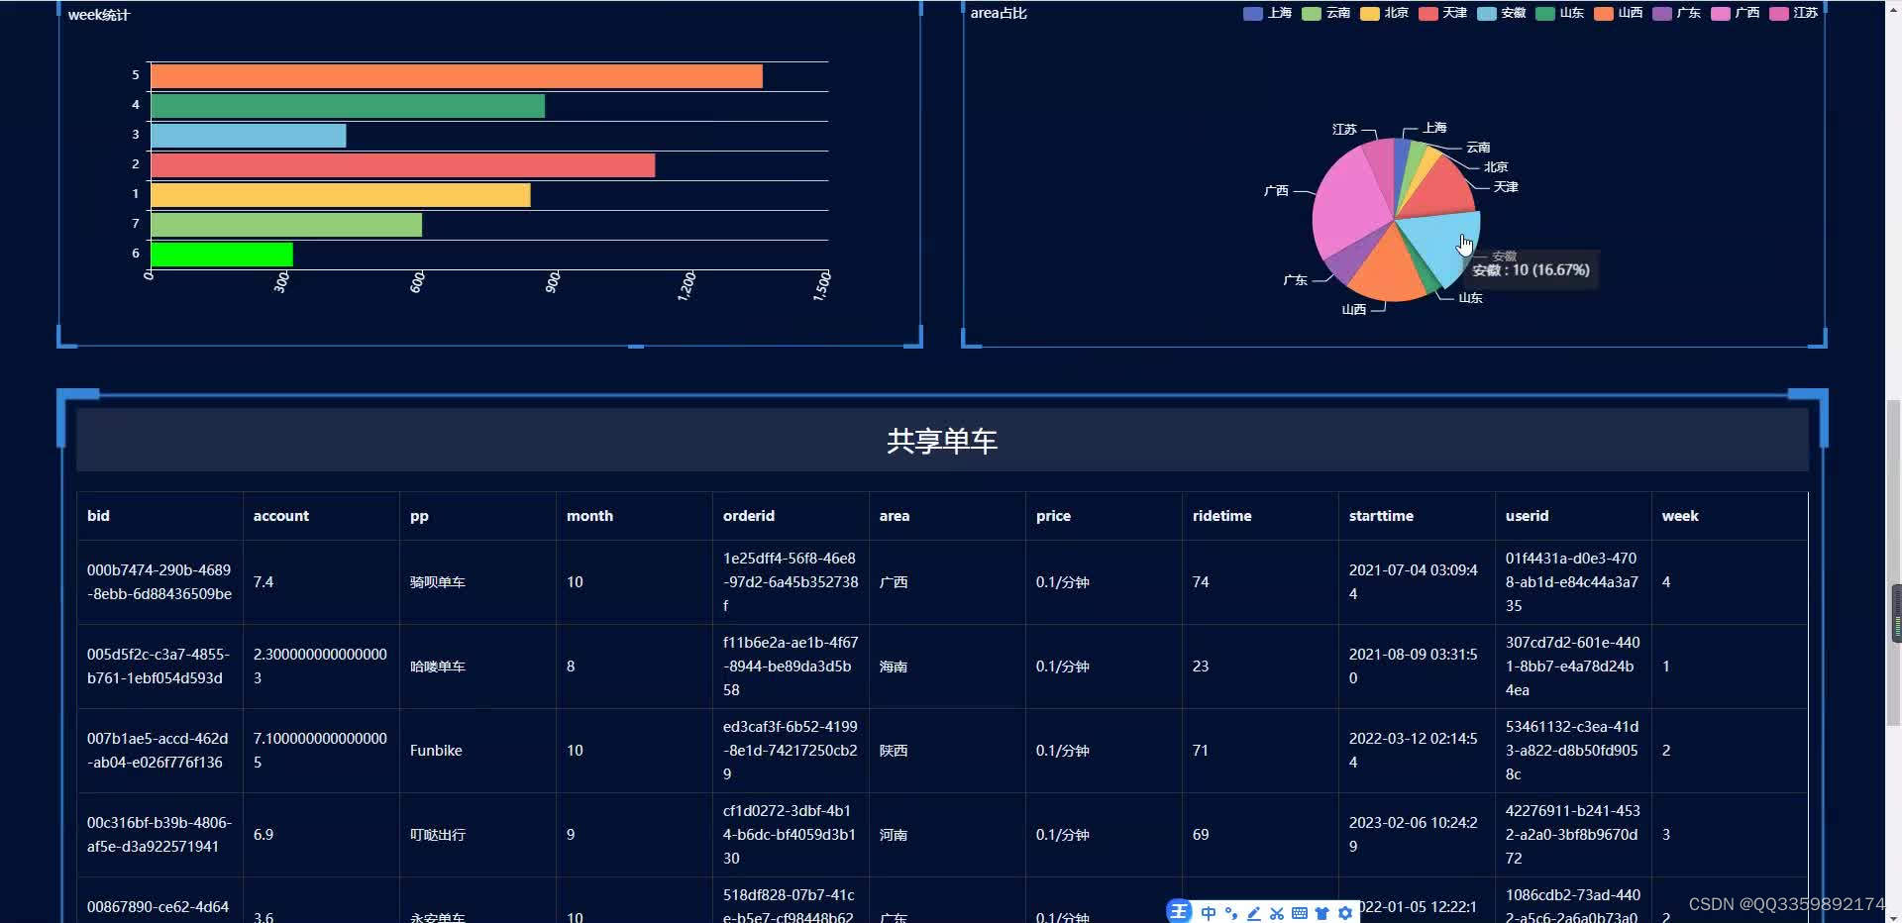The height and width of the screenshot is (923, 1902).
Task: Click the area占比 chart title
Action: click(x=999, y=13)
